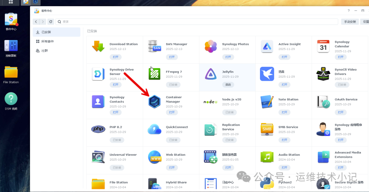Click the Jellyfin icon

pos(210,74)
